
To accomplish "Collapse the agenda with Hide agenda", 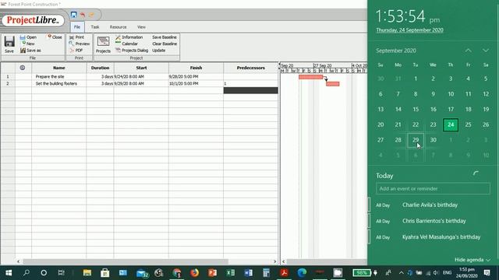I will [x=472, y=260].
